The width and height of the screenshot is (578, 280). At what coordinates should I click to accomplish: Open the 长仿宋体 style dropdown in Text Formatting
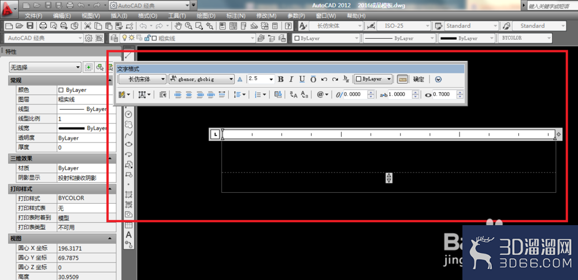tap(142, 79)
